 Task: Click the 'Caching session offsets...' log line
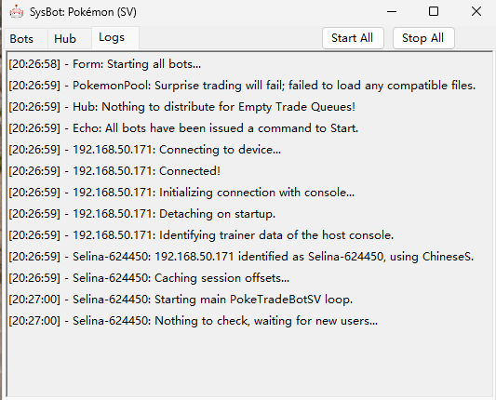pos(149,278)
